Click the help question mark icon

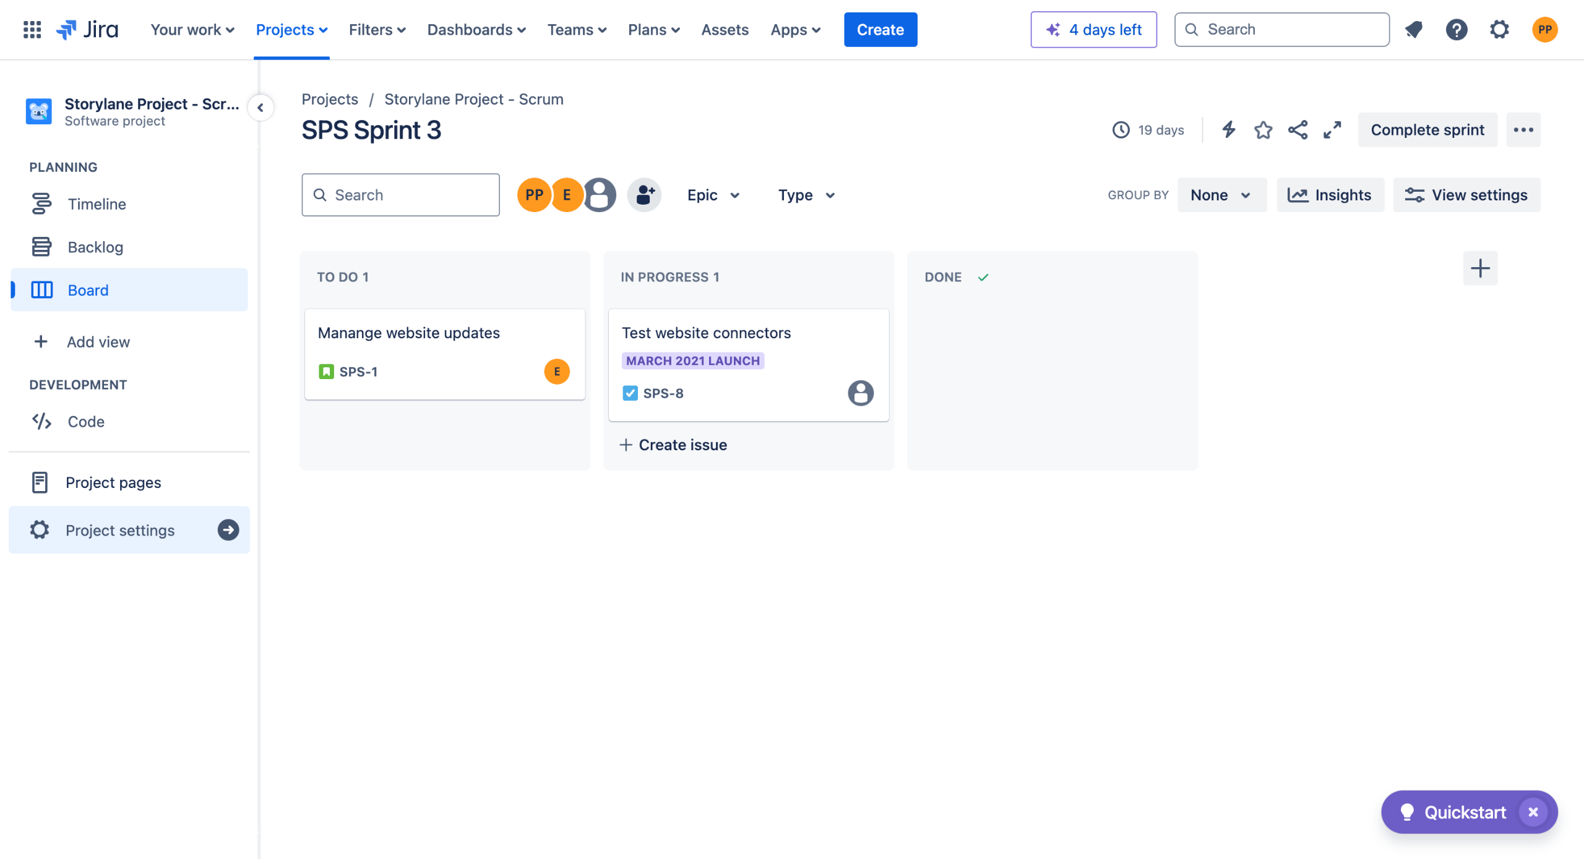[x=1457, y=30]
